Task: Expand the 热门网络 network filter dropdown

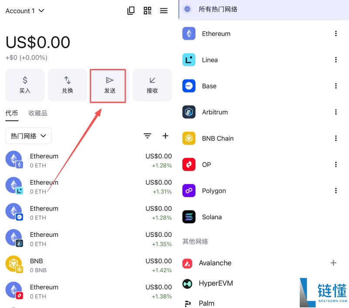Action: coord(28,136)
